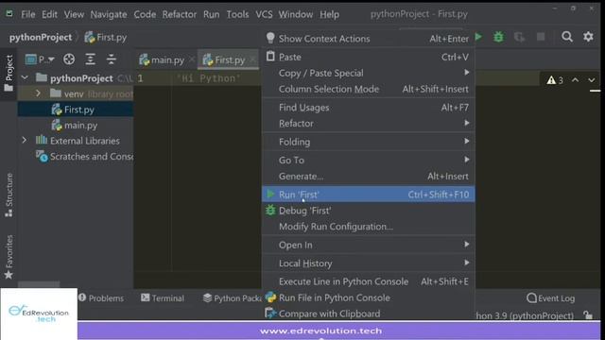Expand the venv folder node

[38, 93]
